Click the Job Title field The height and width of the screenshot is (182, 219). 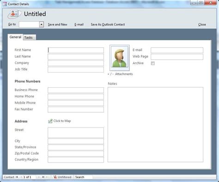pyautogui.click(x=76, y=69)
